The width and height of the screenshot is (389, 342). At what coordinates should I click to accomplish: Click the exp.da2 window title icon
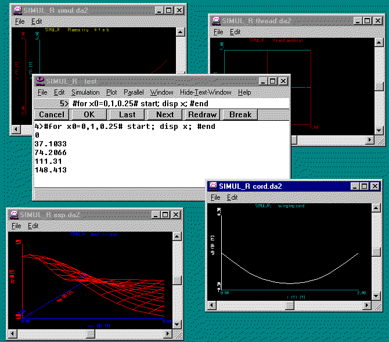pos(14,215)
